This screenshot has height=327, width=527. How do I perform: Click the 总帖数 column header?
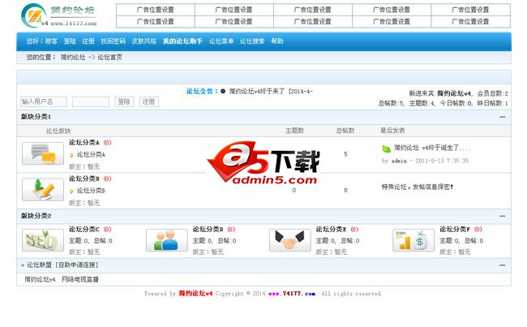(x=345, y=131)
